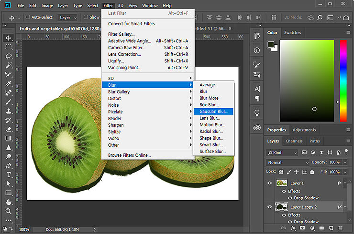Screen dimensions: 354x234
Task: Select the Path Selection tool
Action: [8, 184]
